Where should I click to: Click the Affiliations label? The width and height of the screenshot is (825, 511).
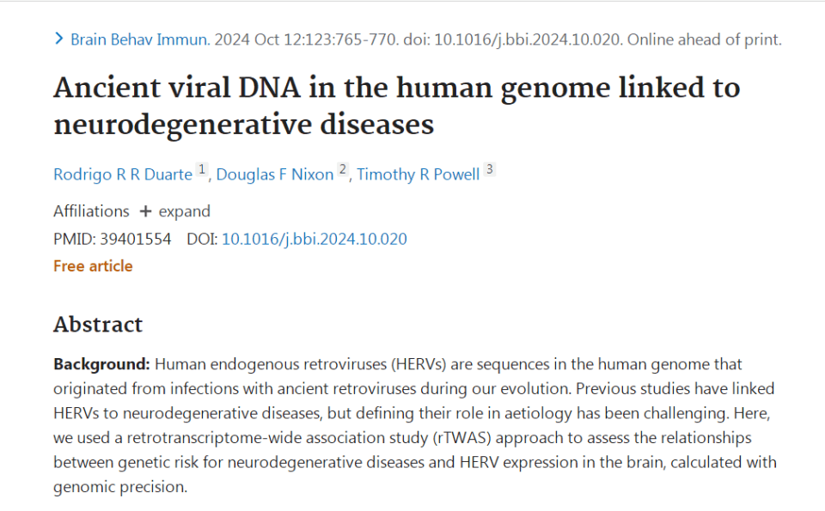(x=91, y=211)
